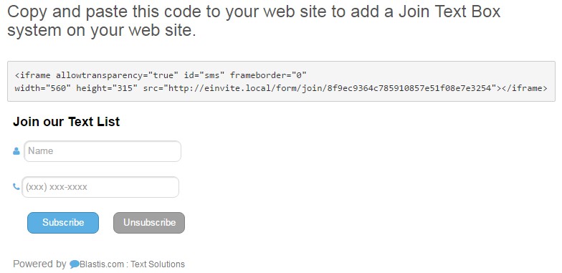
Task: Open the Blastis.com link
Action: tap(102, 264)
